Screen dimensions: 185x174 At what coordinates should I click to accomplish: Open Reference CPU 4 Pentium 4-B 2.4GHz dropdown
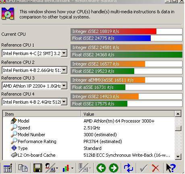64,102
